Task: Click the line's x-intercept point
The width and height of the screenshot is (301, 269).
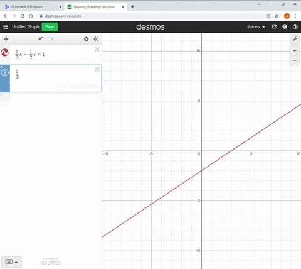Action: [x=231, y=151]
